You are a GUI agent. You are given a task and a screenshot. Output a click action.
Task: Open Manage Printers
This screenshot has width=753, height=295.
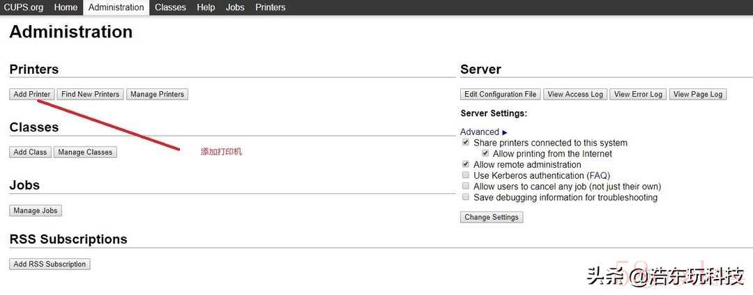(x=157, y=95)
